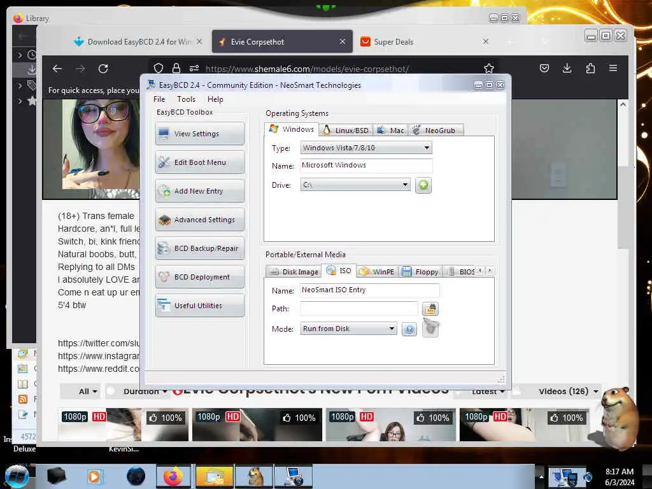Click the Name field containing Microsoft Windows
The height and width of the screenshot is (489, 652).
[366, 165]
